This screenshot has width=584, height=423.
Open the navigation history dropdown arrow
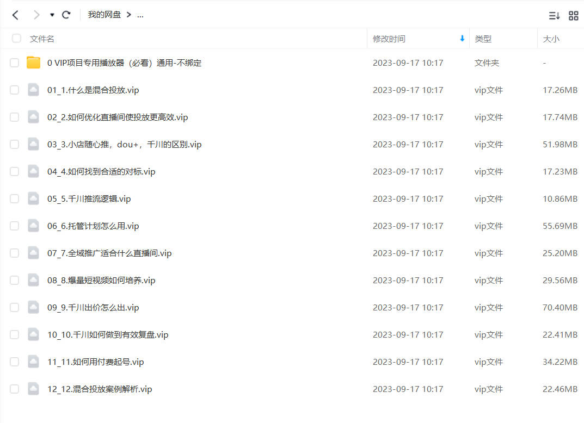click(52, 15)
